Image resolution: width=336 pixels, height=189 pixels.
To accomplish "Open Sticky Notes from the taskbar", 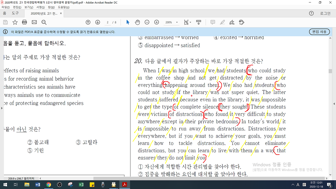I will click(92, 185).
